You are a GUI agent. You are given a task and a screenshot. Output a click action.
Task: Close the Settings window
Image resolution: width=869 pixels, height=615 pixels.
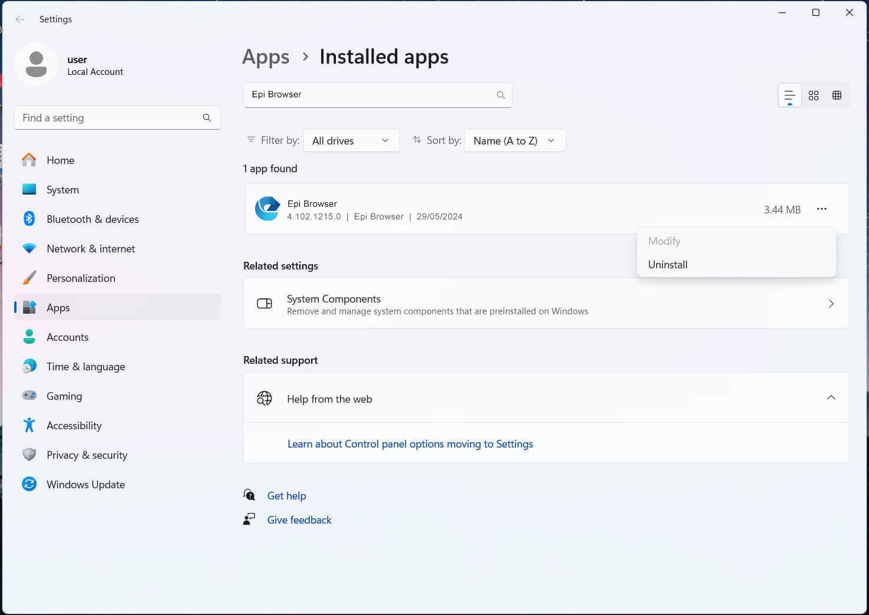850,12
